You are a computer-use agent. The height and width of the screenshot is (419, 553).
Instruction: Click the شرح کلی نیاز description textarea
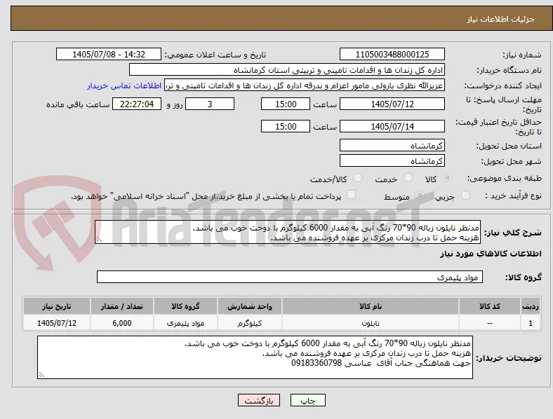click(288, 232)
